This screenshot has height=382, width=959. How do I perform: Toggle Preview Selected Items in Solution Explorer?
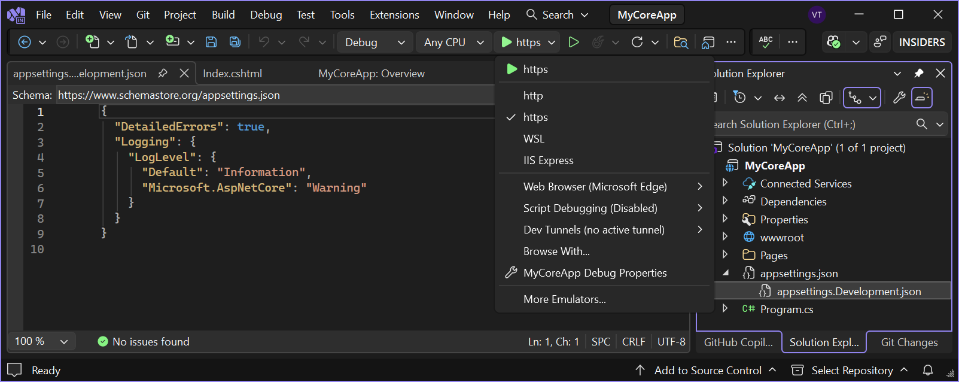922,98
